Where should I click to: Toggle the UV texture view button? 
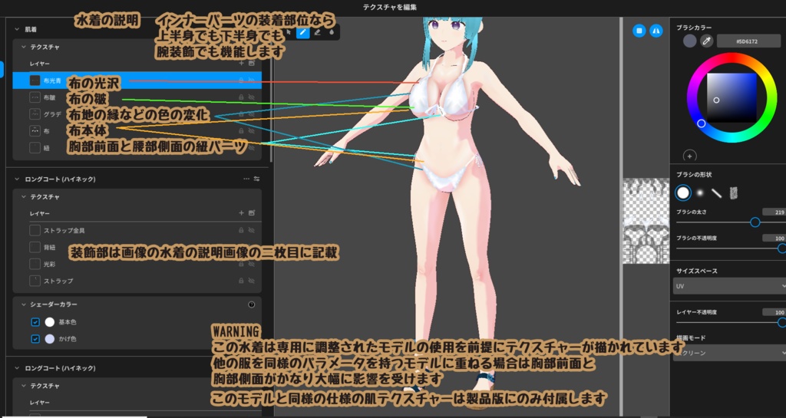(x=639, y=31)
